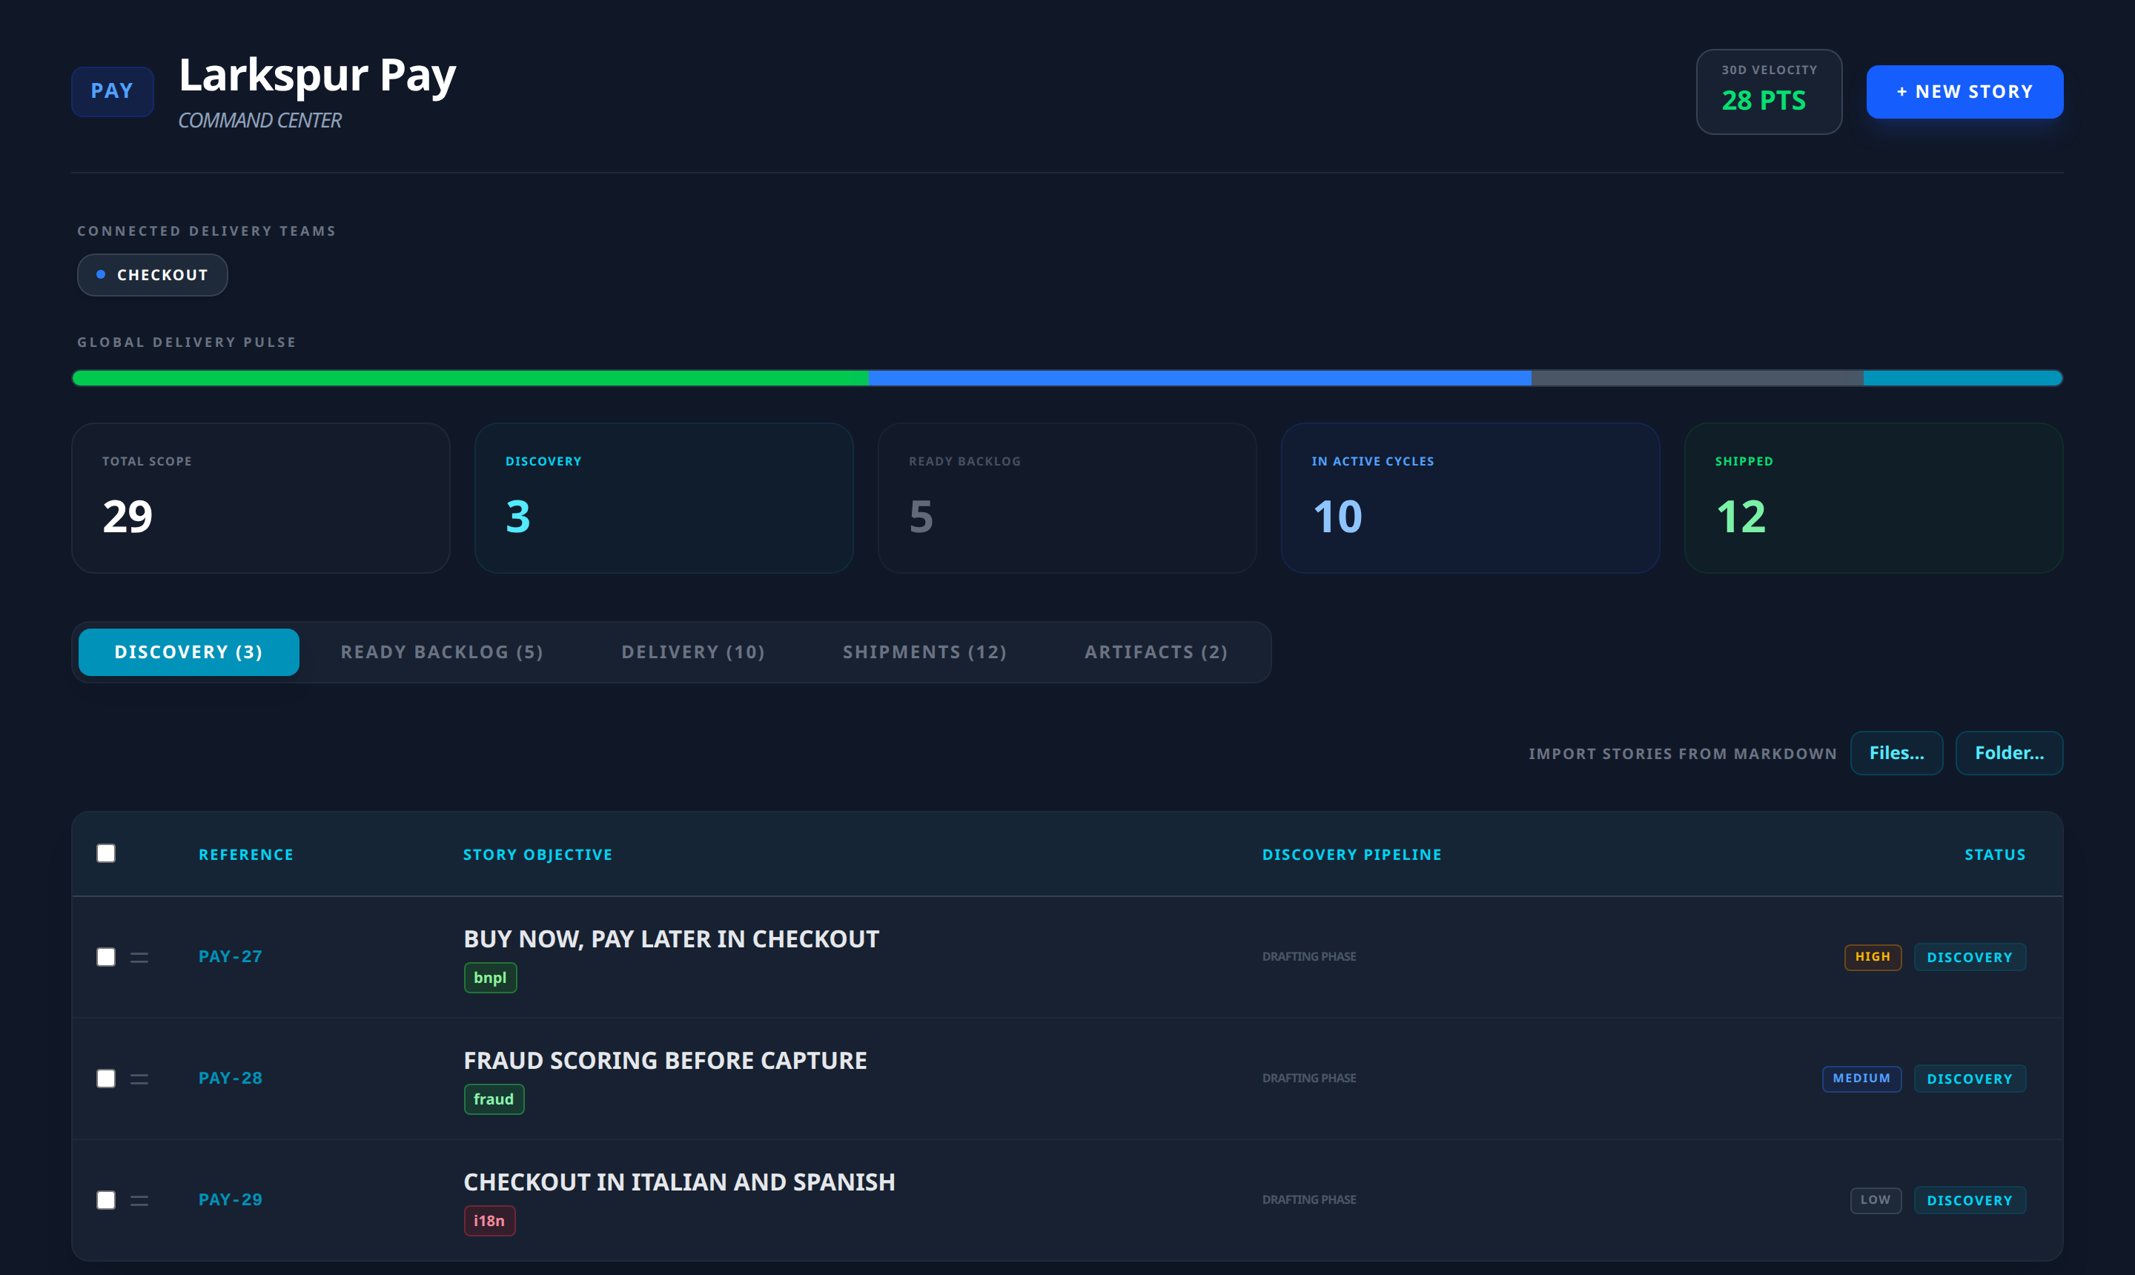2135x1275 pixels.
Task: Check the PAY-27 row checkbox
Action: pos(106,957)
